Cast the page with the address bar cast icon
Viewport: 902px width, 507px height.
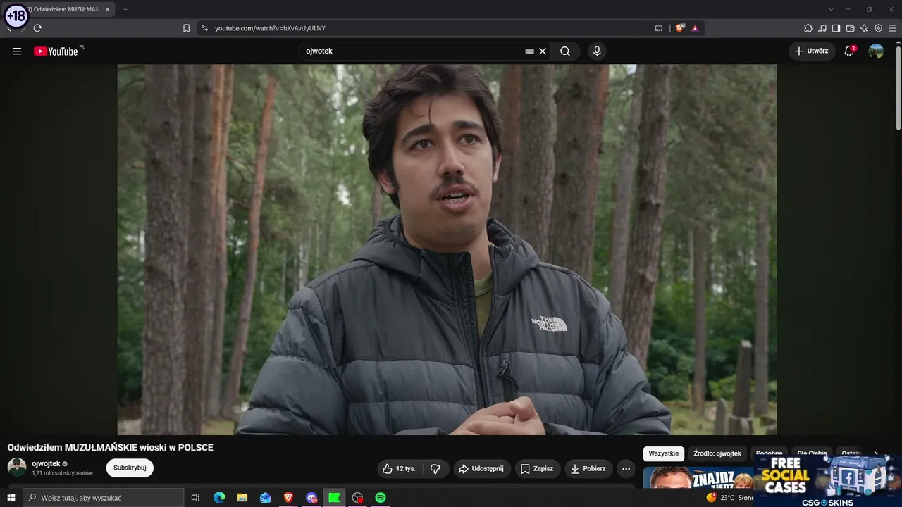click(x=659, y=28)
